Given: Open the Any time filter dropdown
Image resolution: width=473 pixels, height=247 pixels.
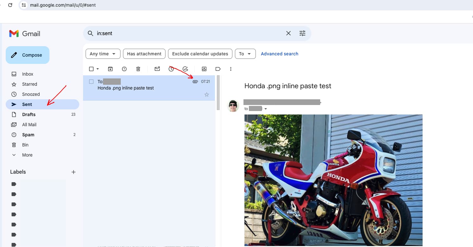Looking at the screenshot, I should click(103, 54).
